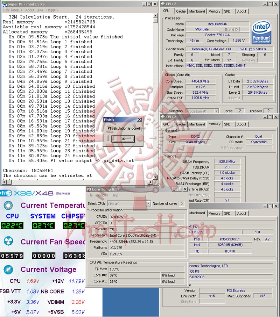Screen dimensions: 280x317
Task: Click the Intel Pentium logo badge
Action: tap(261, 33)
